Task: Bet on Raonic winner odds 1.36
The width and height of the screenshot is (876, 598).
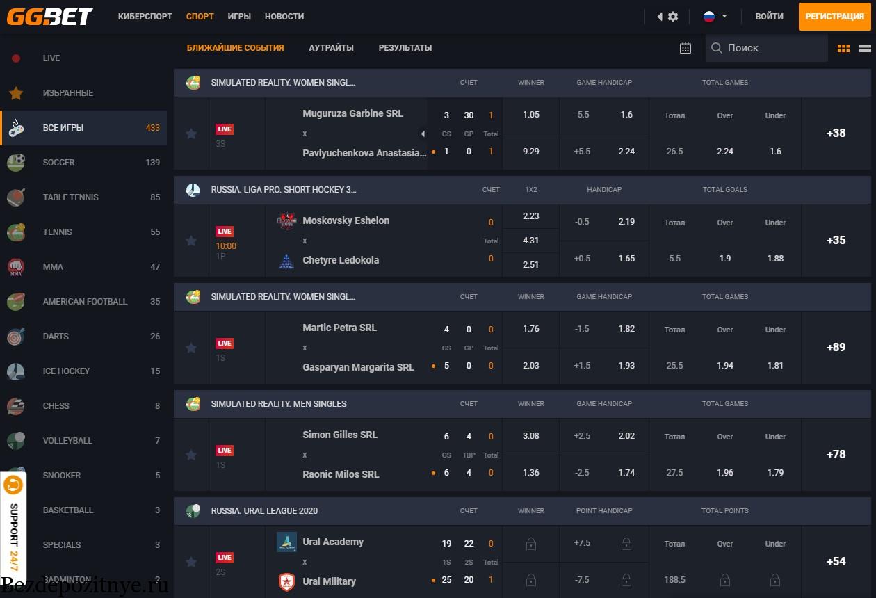Action: pyautogui.click(x=531, y=473)
